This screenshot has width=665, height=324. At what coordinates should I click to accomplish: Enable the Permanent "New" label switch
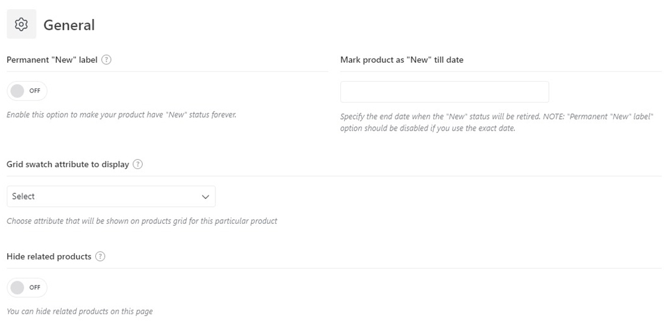click(26, 91)
